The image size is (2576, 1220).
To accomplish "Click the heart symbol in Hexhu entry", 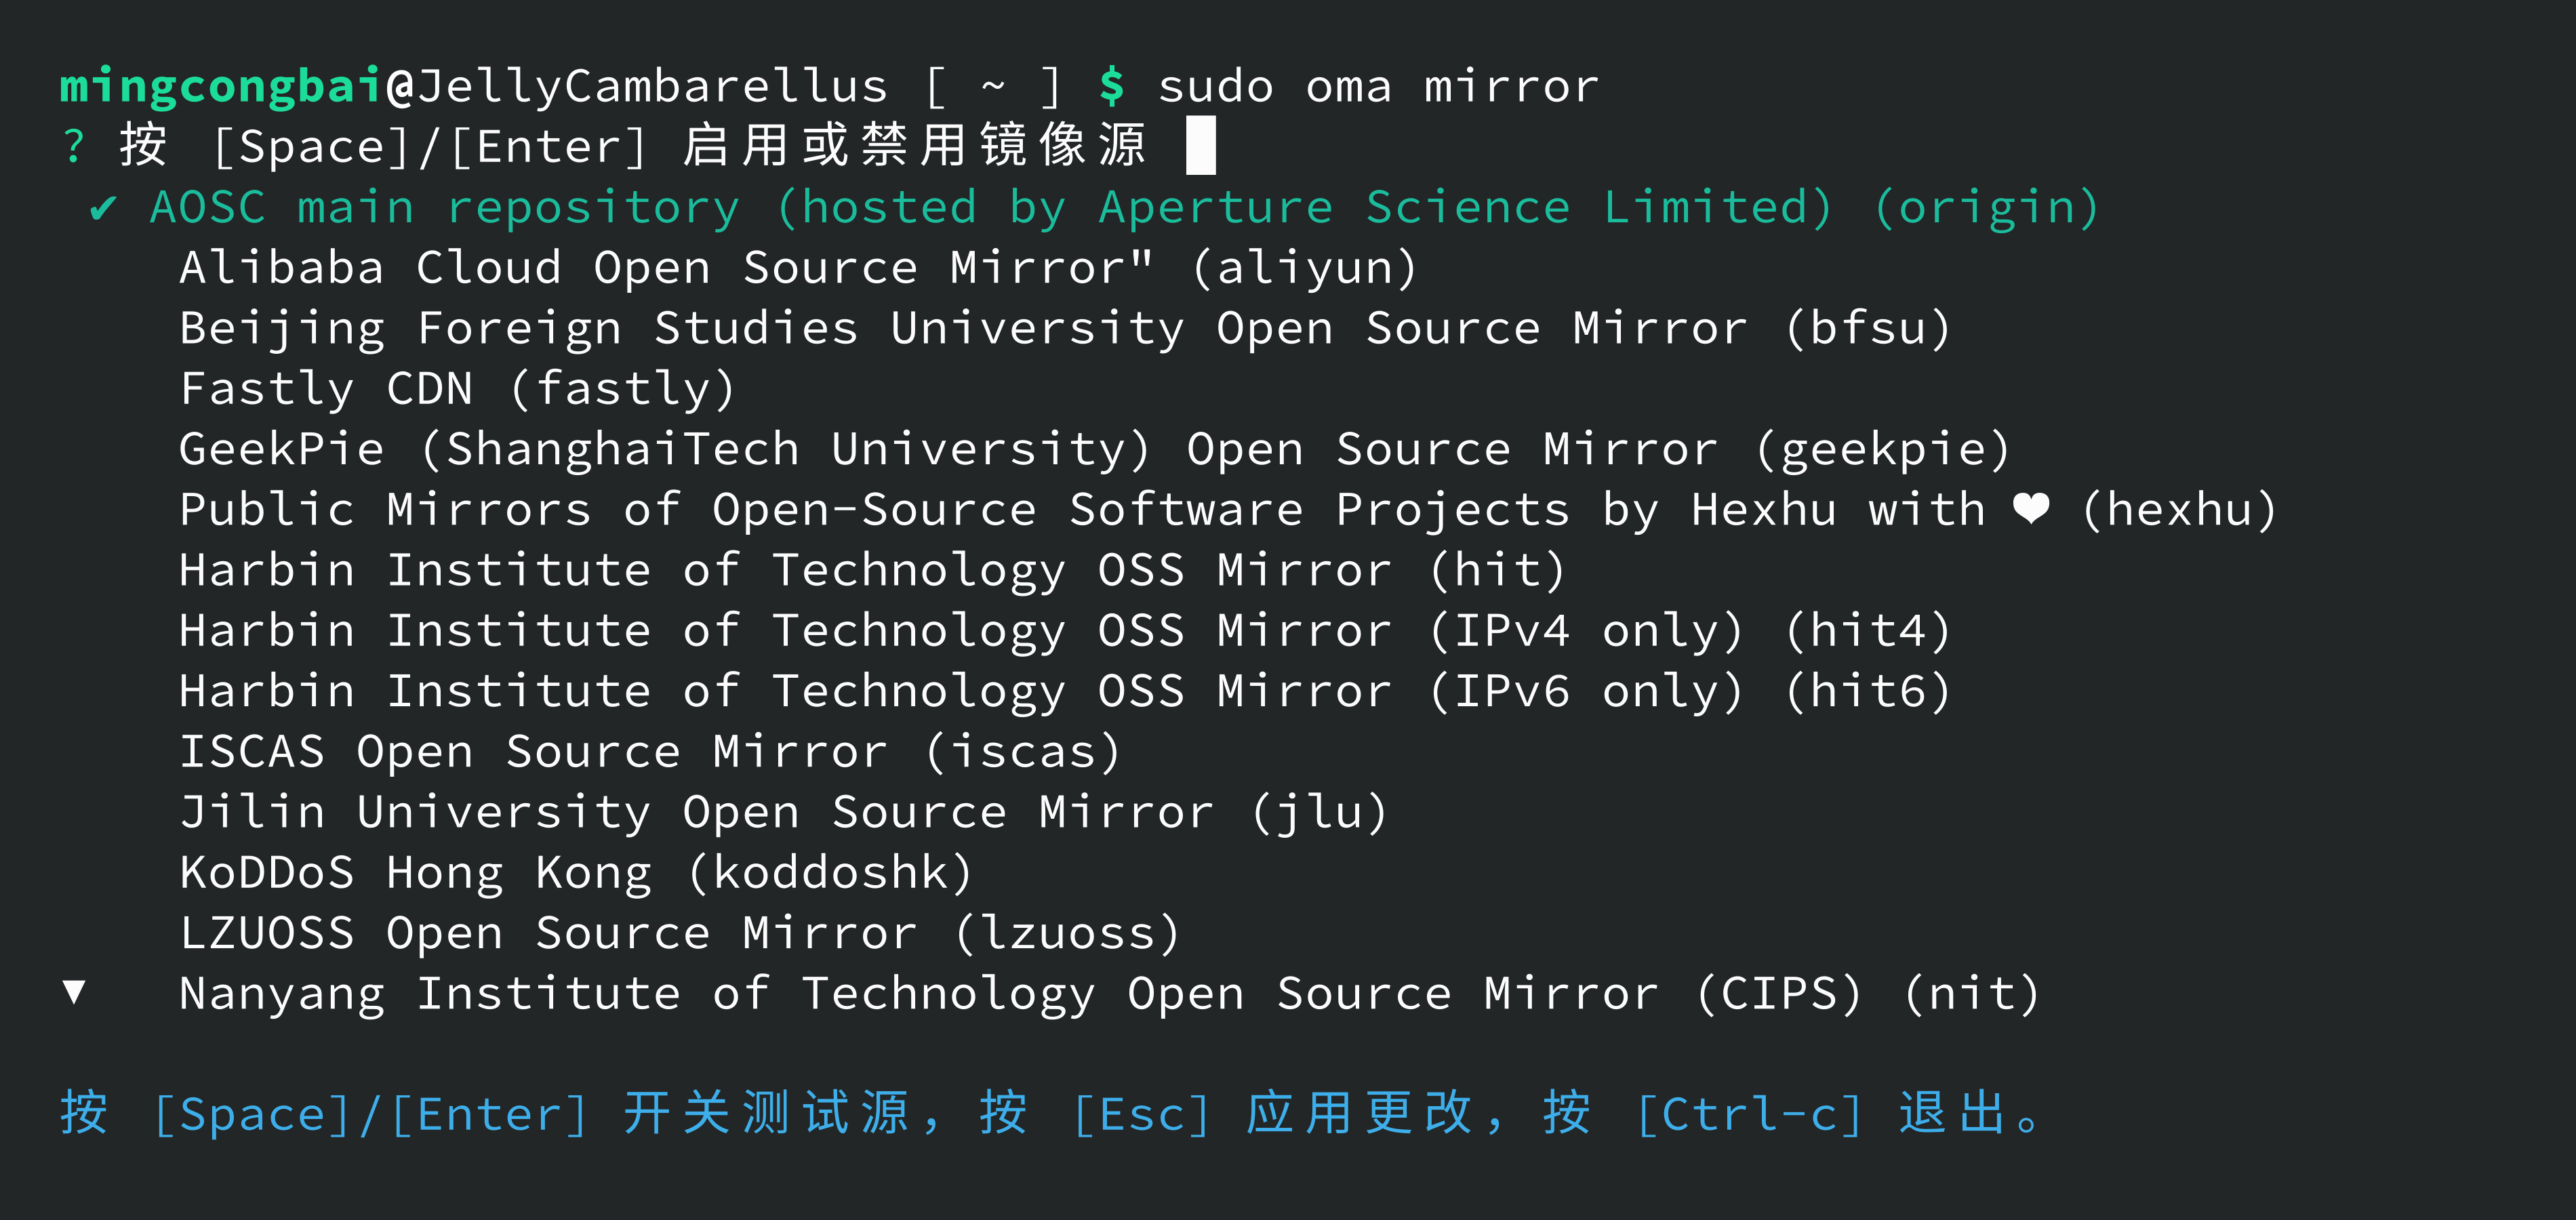I will (2031, 509).
